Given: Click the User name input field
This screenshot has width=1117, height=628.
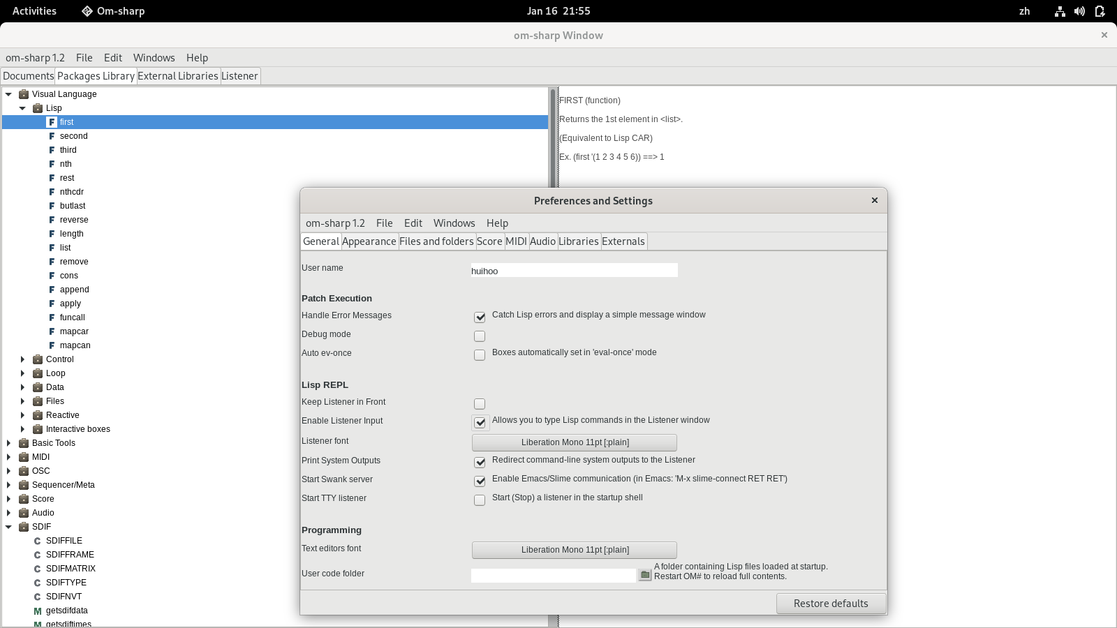Looking at the screenshot, I should [574, 271].
